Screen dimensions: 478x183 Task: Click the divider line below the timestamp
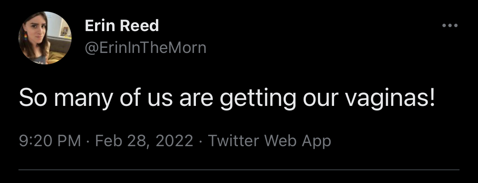[239, 169]
